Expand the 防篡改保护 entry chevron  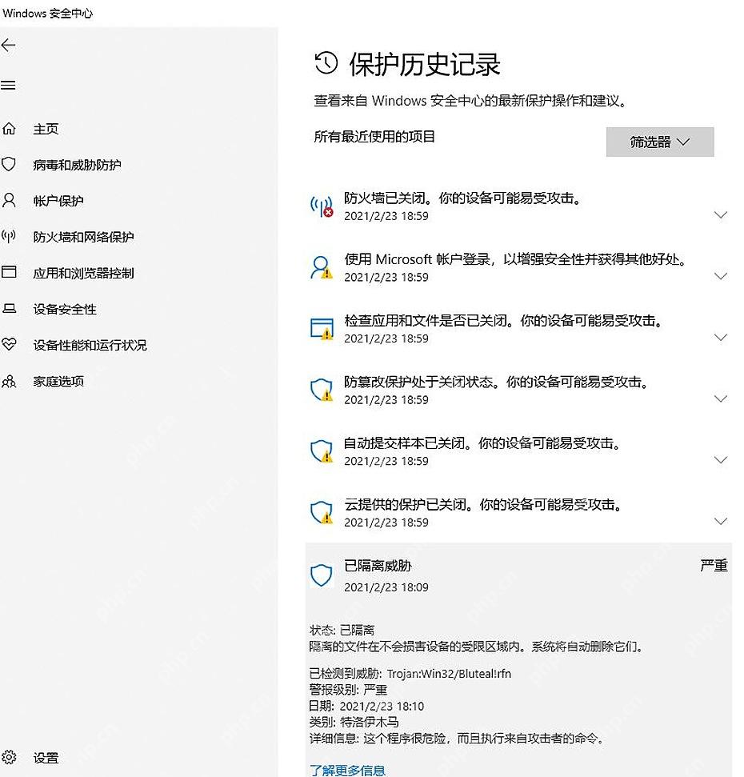coord(721,399)
